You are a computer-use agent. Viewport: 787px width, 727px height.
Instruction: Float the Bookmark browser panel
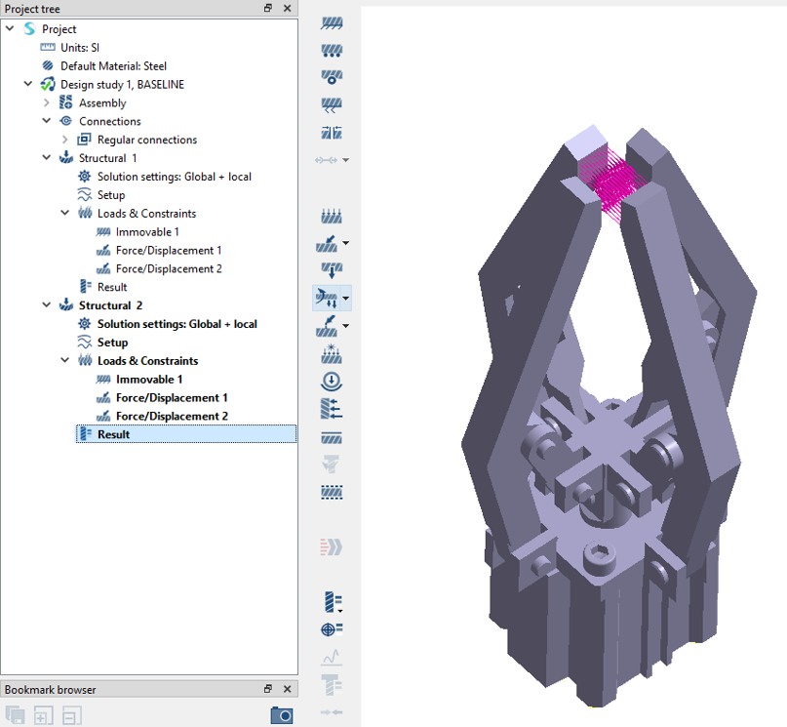tap(268, 689)
